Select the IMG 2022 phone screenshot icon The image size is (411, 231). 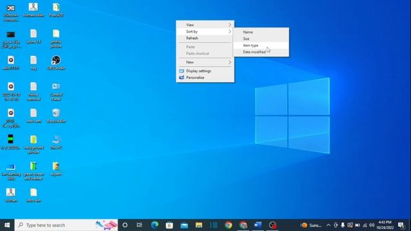(11, 142)
